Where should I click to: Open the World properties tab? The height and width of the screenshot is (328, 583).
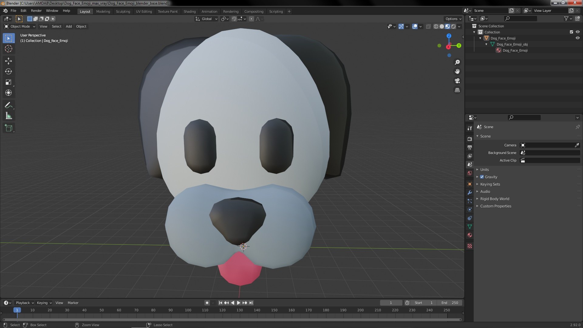pyautogui.click(x=470, y=173)
